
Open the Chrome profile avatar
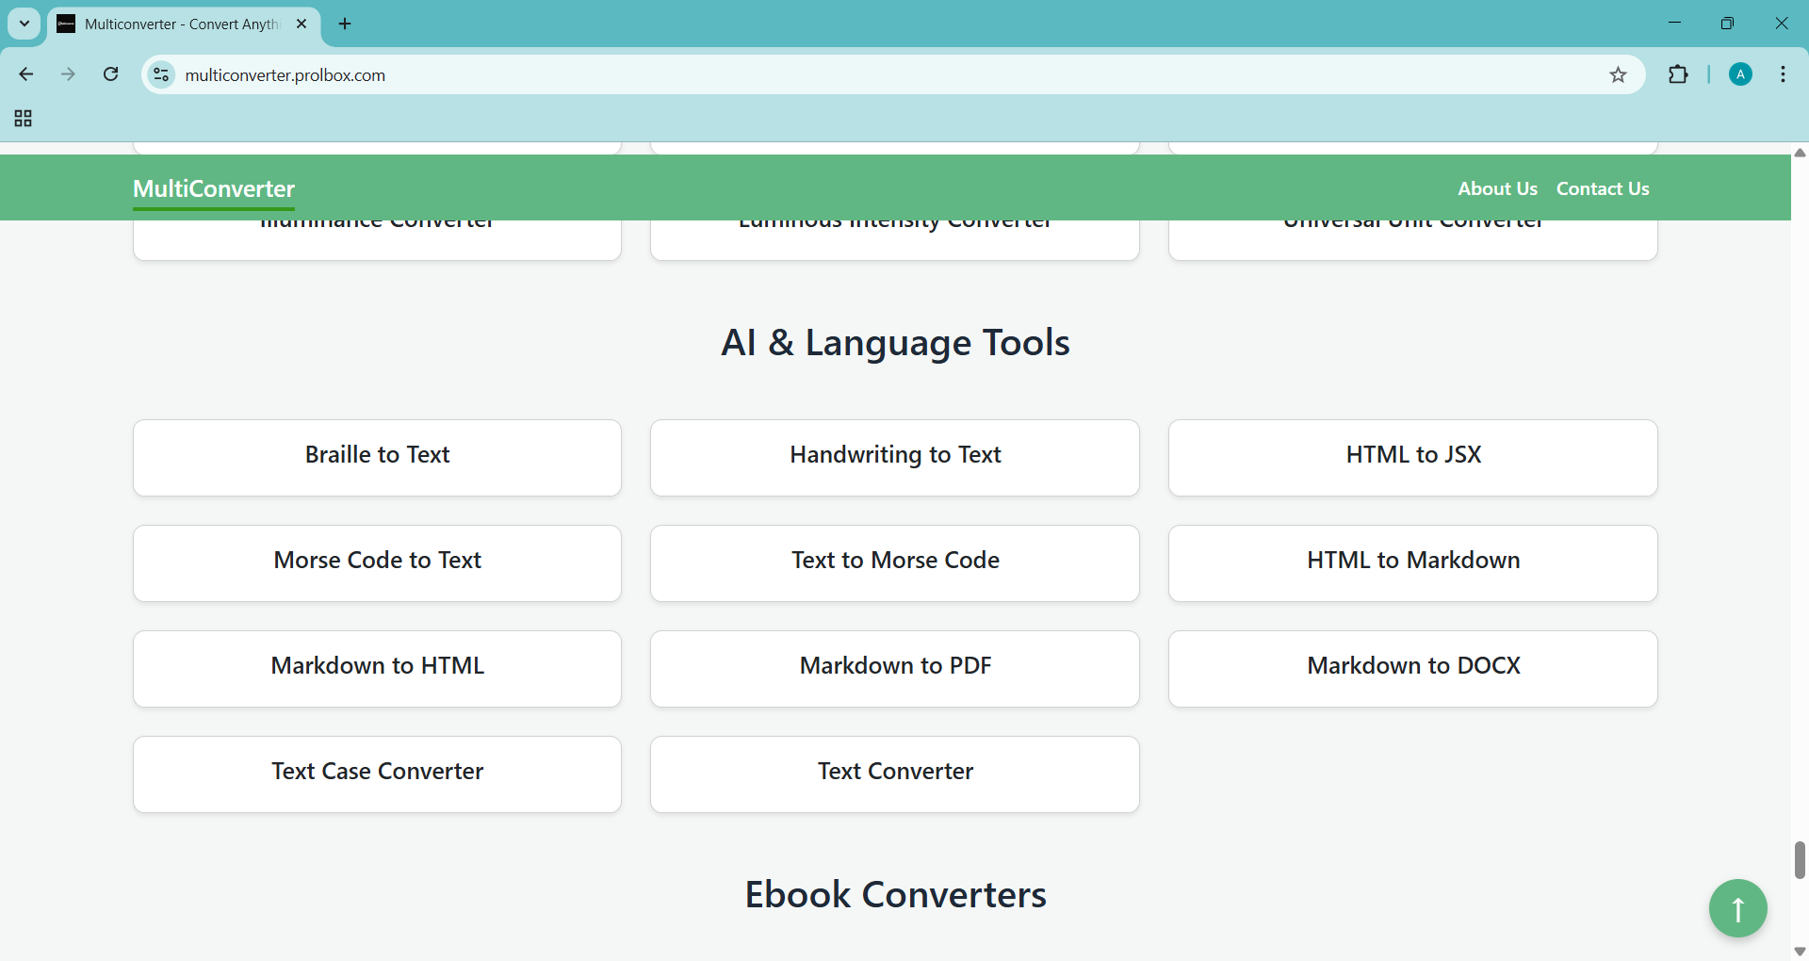pos(1740,74)
